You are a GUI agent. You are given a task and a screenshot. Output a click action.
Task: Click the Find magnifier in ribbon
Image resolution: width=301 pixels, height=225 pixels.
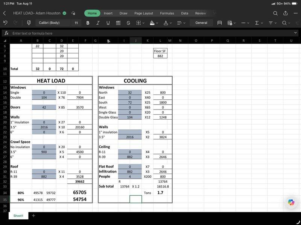tap(284, 23)
